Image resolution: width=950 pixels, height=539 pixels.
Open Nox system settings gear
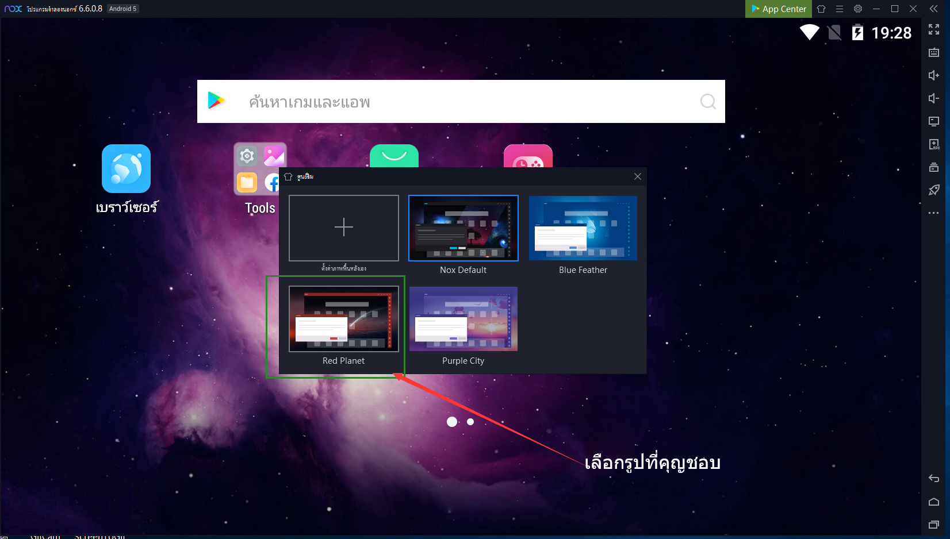858,9
